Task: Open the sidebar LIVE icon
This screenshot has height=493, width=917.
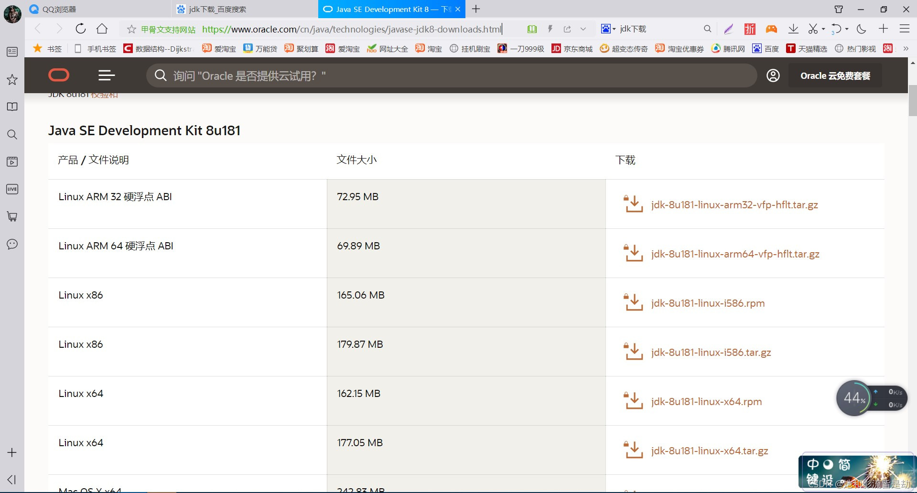Action: (x=12, y=189)
